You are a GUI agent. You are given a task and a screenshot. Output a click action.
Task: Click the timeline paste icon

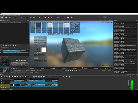(9, 77)
